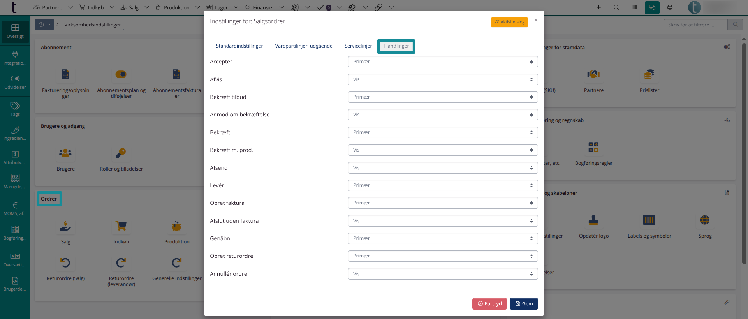
Task: Open the Produktion top menu
Action: click(176, 7)
